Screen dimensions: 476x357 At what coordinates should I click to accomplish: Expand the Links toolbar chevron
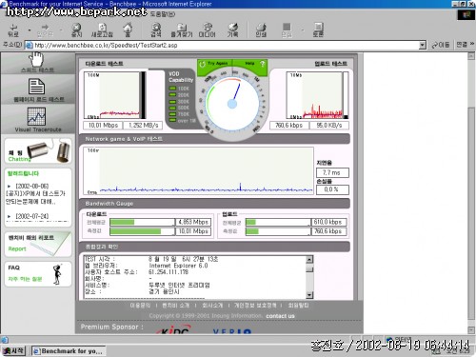click(472, 44)
